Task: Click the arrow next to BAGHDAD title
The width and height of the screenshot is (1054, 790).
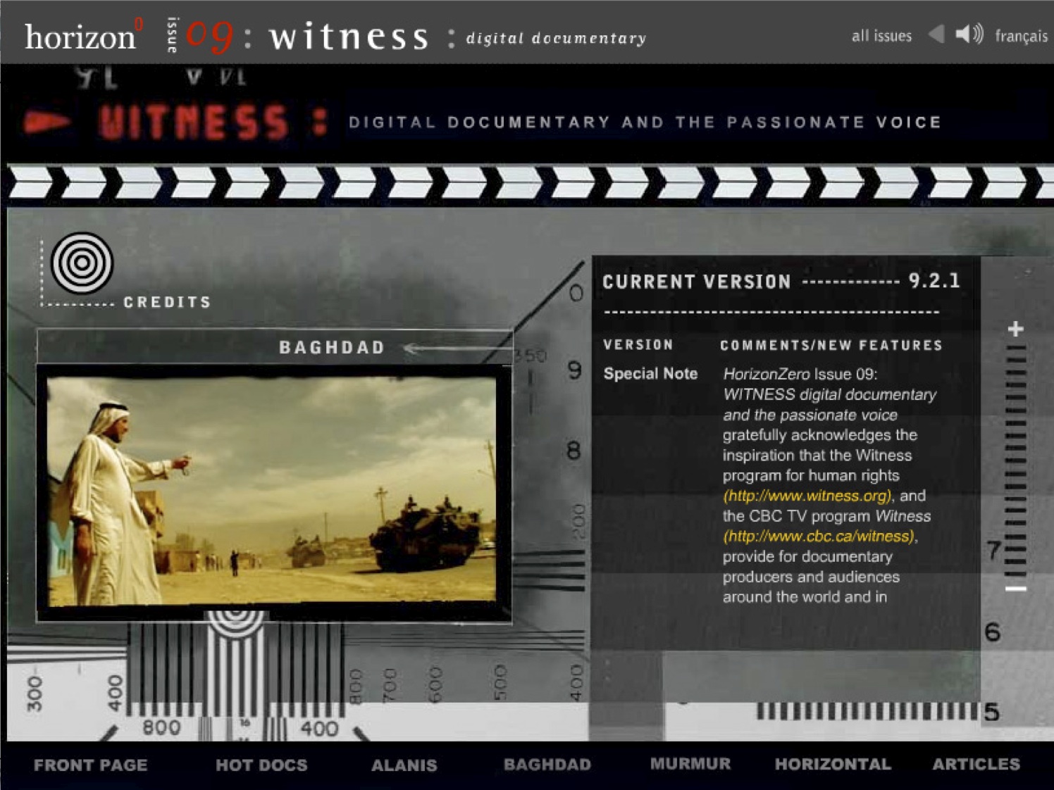Action: pos(458,348)
